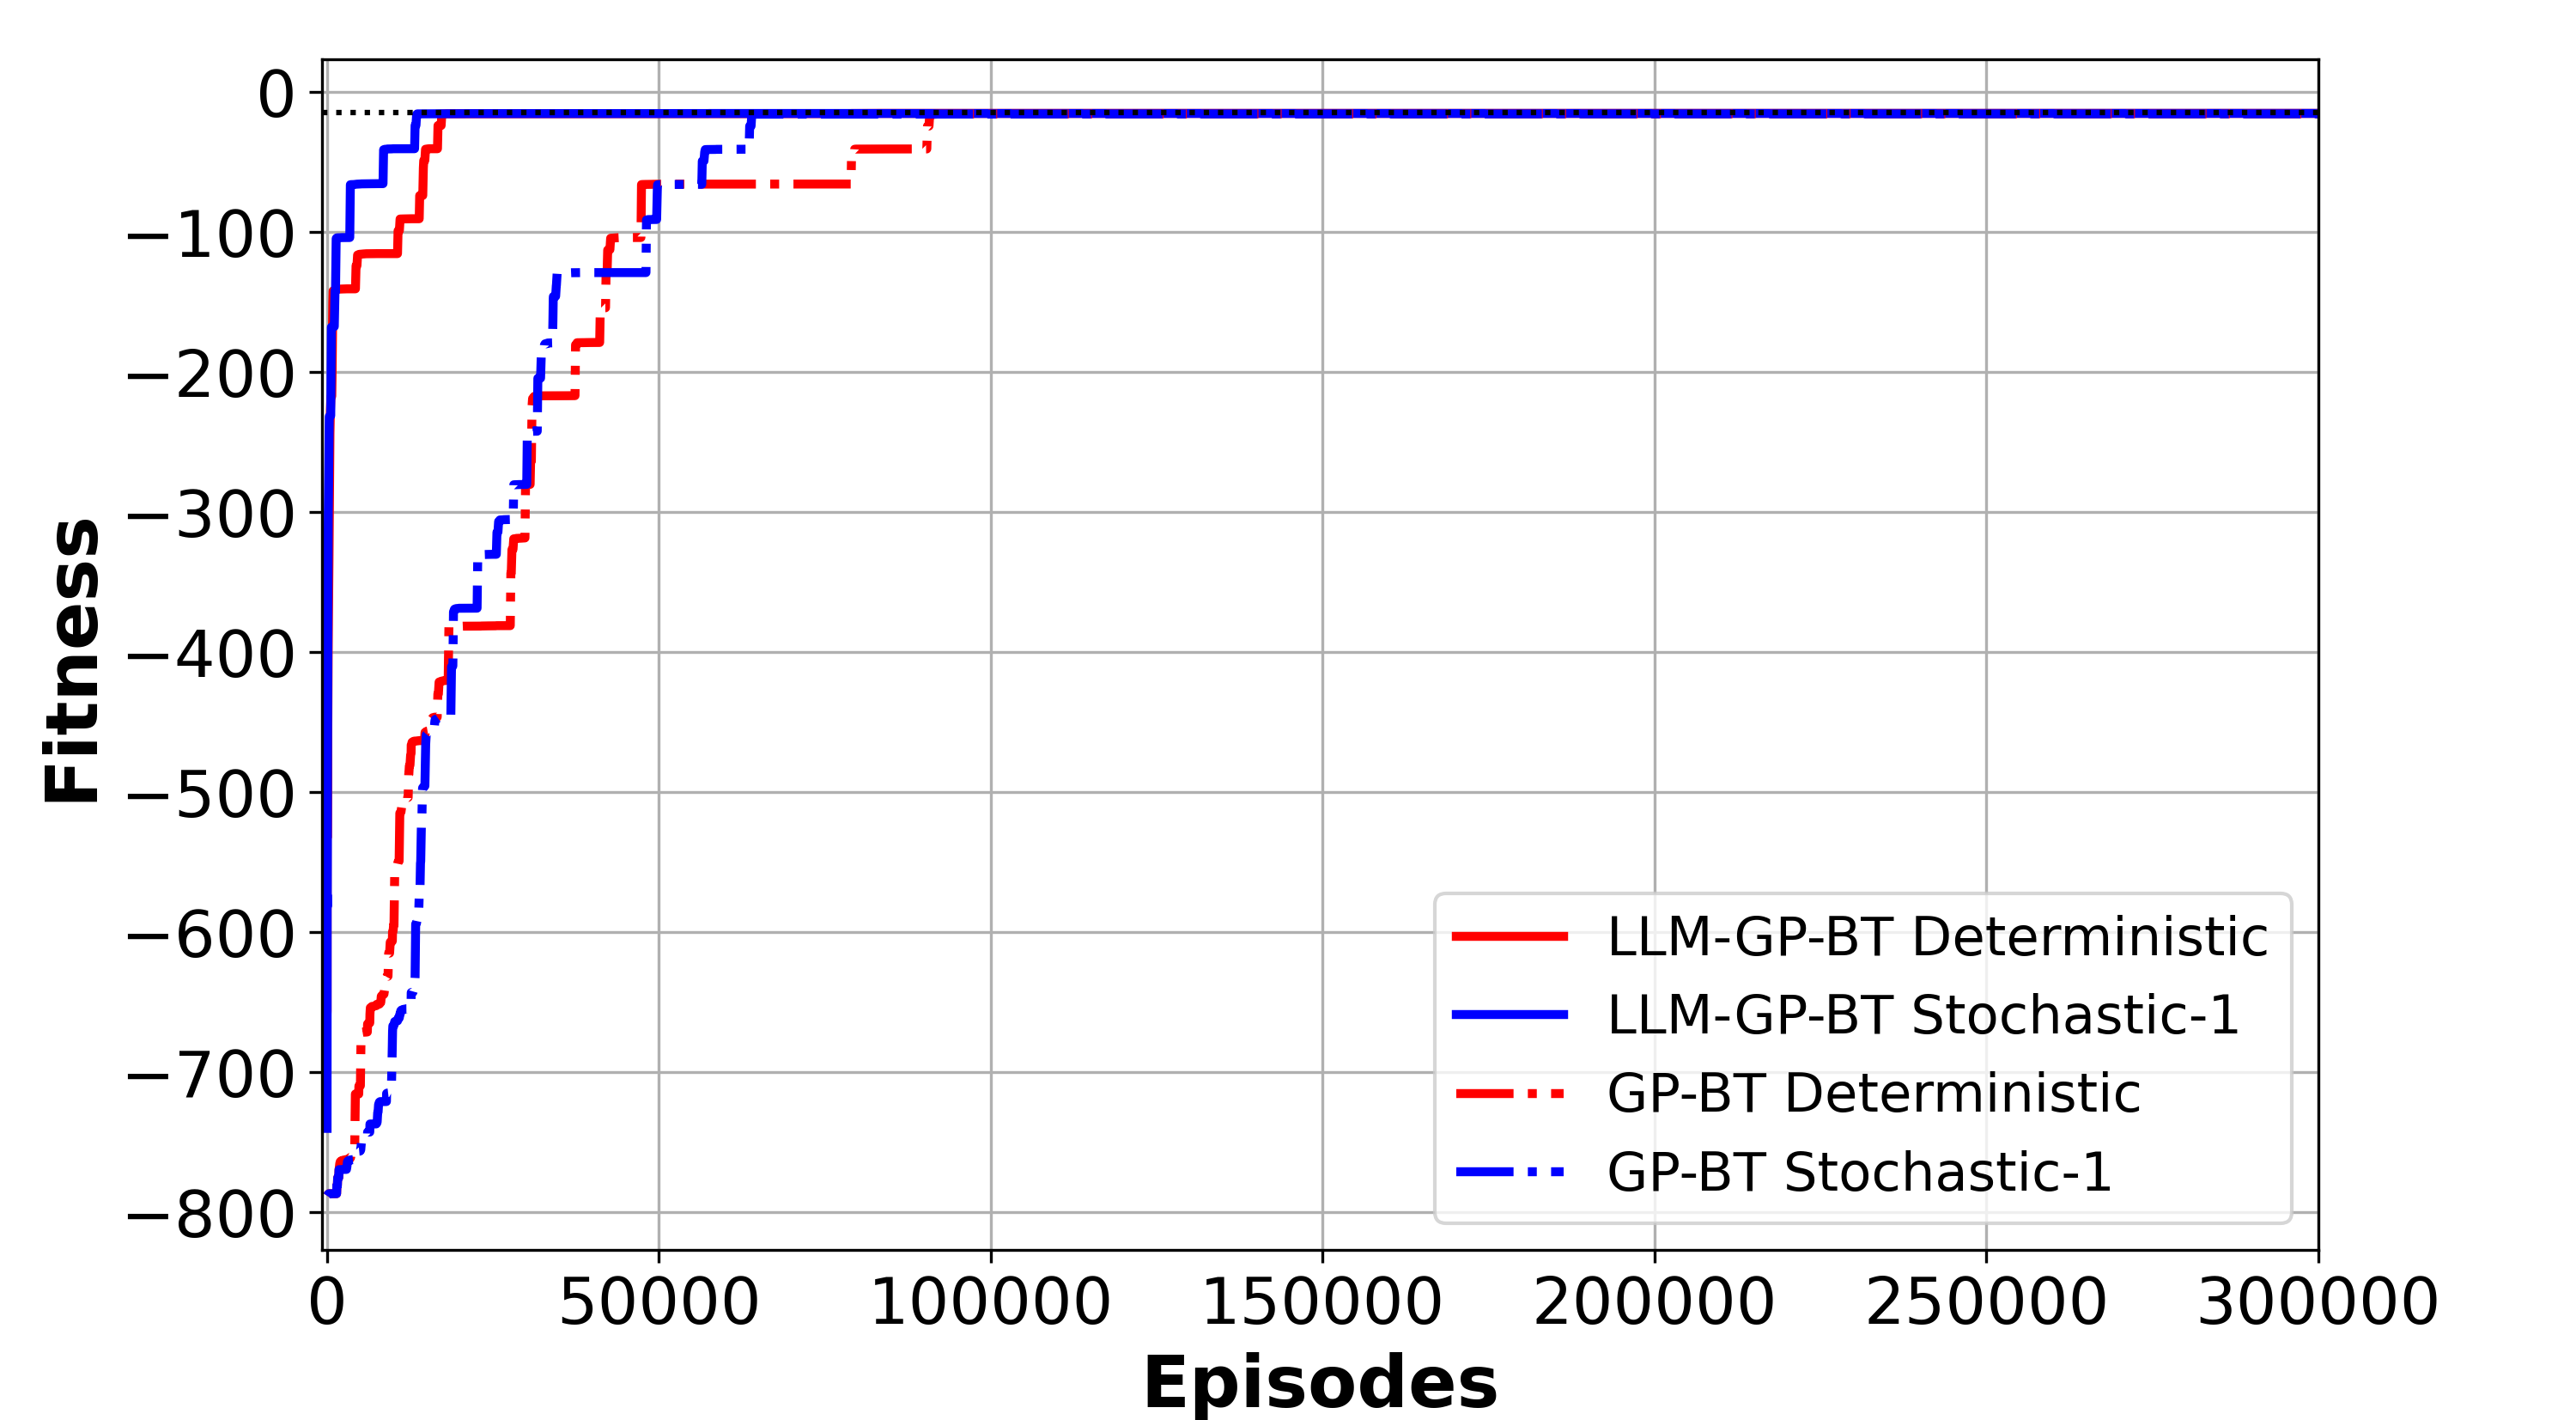Click the solid red legend line sample

[1510, 936]
